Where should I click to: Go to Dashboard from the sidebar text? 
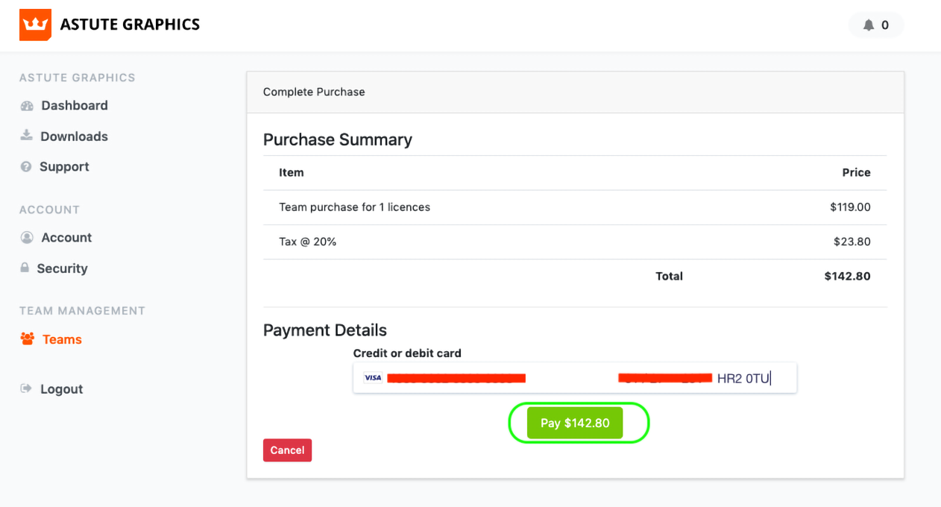(x=75, y=106)
